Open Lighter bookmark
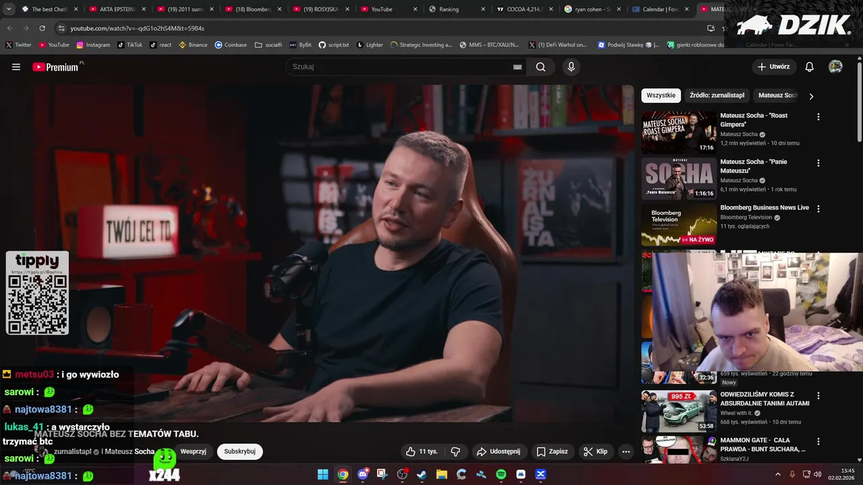Screen dimensions: 863x485 click(x=369, y=45)
